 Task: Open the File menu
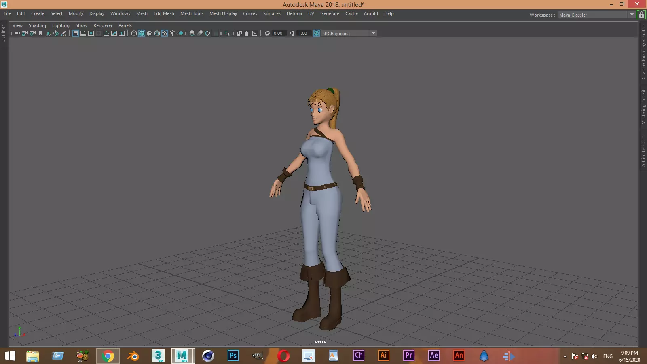(7, 13)
